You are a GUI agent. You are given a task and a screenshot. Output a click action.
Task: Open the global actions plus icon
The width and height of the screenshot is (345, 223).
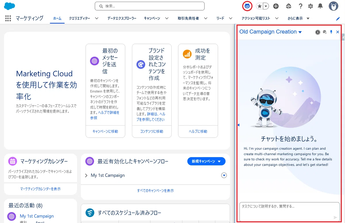(276, 6)
